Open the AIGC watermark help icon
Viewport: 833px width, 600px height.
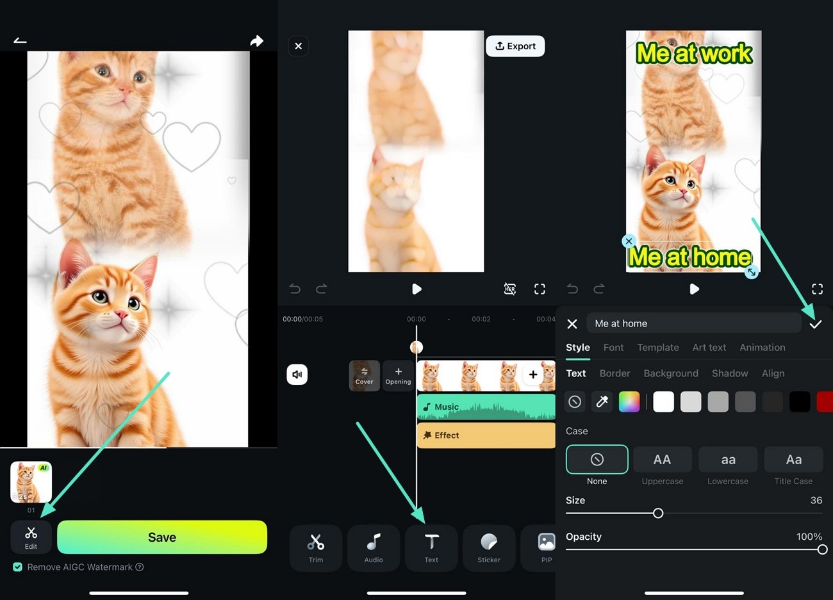point(140,567)
